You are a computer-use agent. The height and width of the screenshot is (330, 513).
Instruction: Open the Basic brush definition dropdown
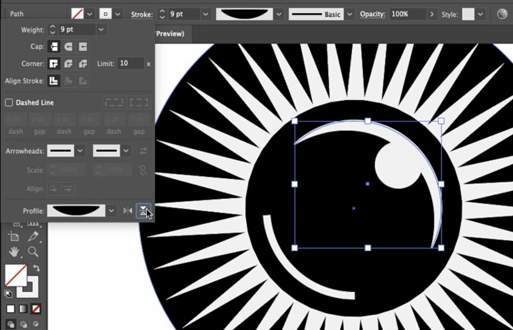point(349,14)
